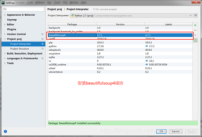The width and height of the screenshot is (202, 137).
Task: Click the PyCharm icon in the title bar
Action: tap(3, 3)
